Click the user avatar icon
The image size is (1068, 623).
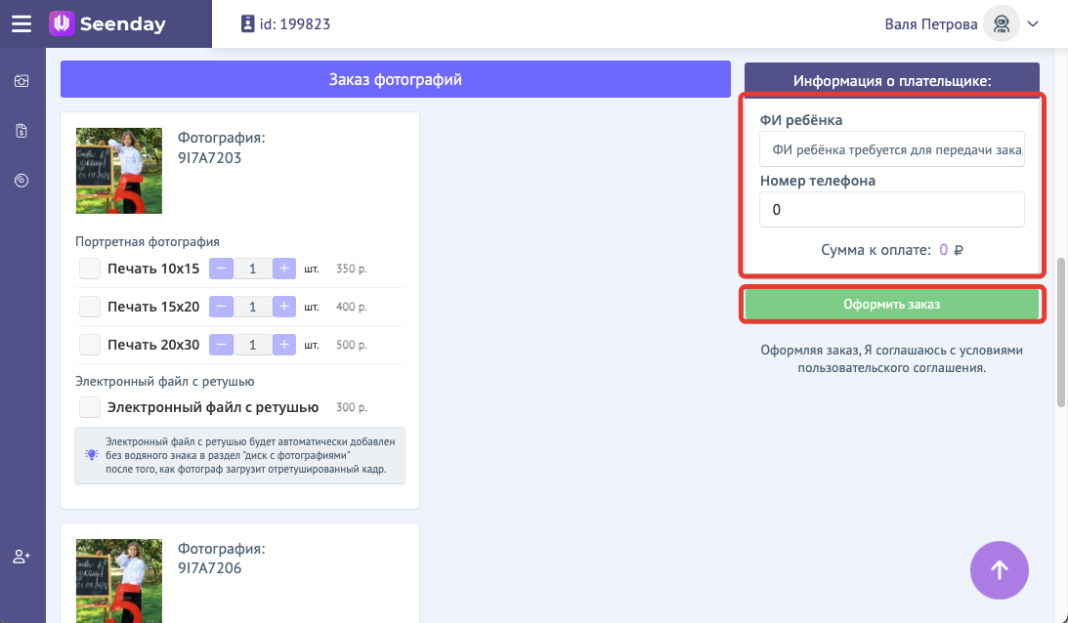coord(1001,24)
